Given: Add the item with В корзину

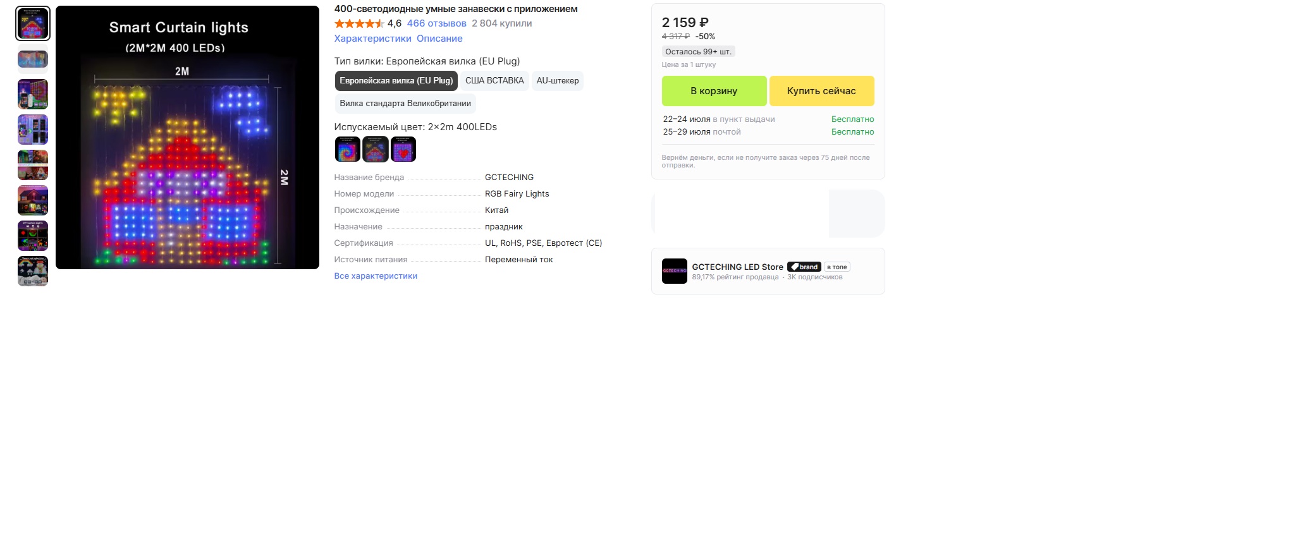Looking at the screenshot, I should pyautogui.click(x=714, y=91).
